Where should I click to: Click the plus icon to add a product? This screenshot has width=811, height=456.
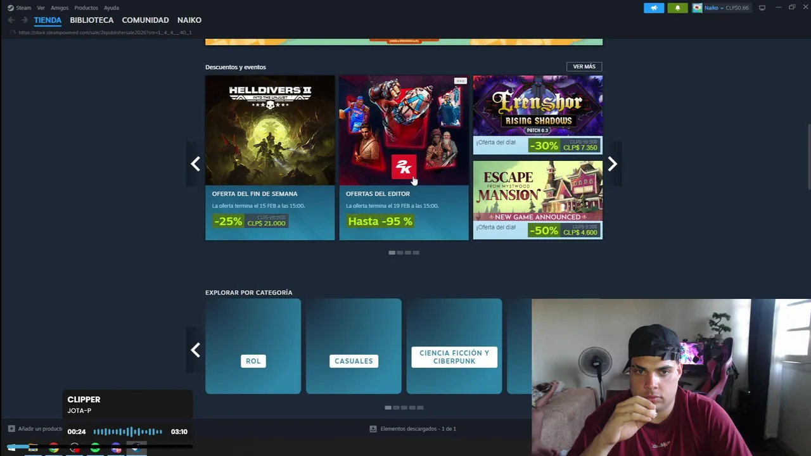pos(11,429)
